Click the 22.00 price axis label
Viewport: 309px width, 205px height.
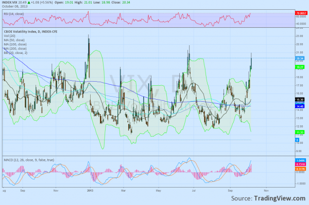300,44
